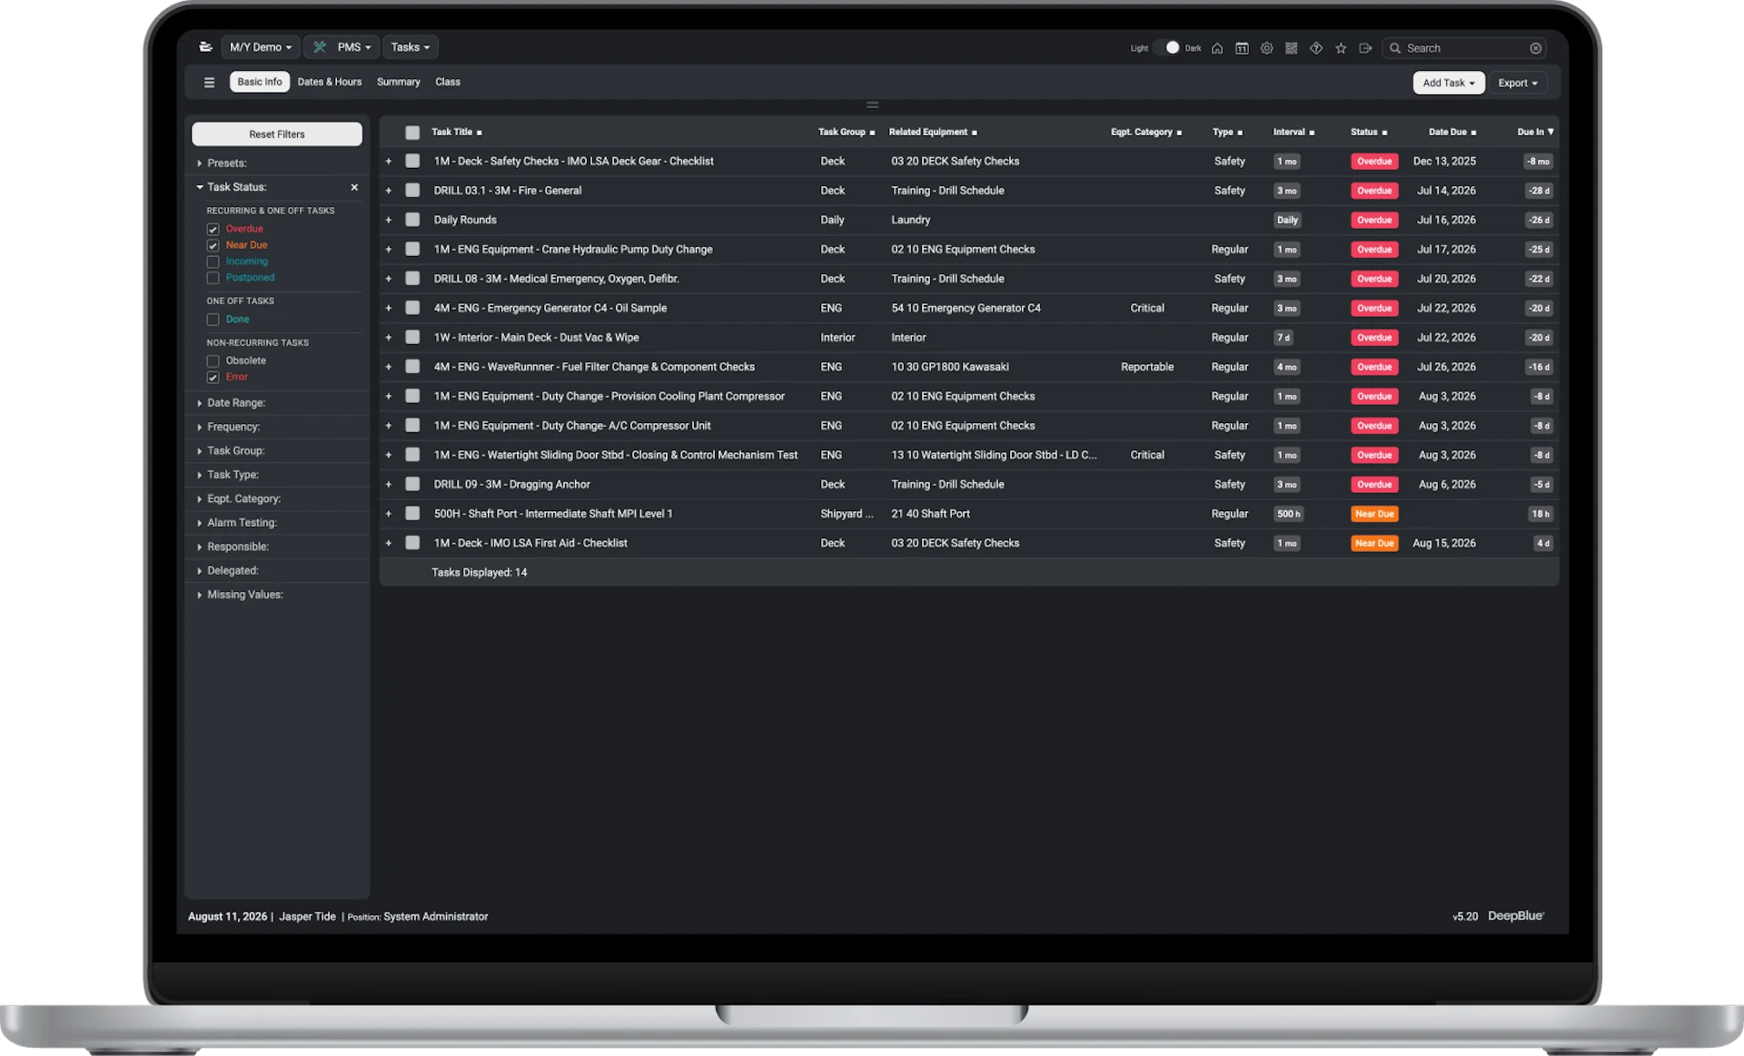
Task: Toggle the hamburger sidebar menu icon
Action: 209,83
